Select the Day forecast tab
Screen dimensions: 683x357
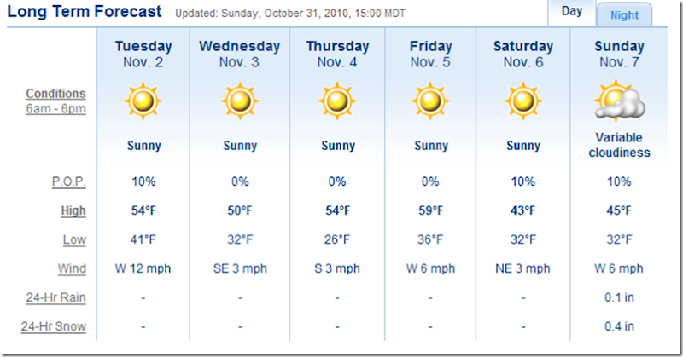(x=572, y=12)
